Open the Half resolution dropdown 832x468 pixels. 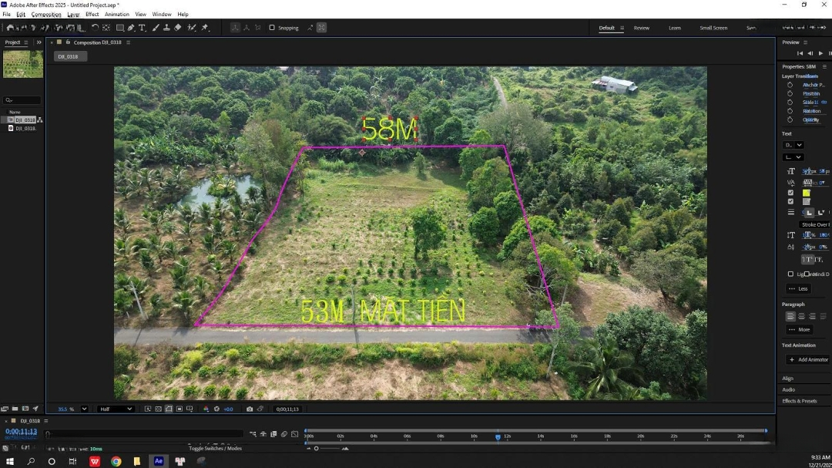118,409
